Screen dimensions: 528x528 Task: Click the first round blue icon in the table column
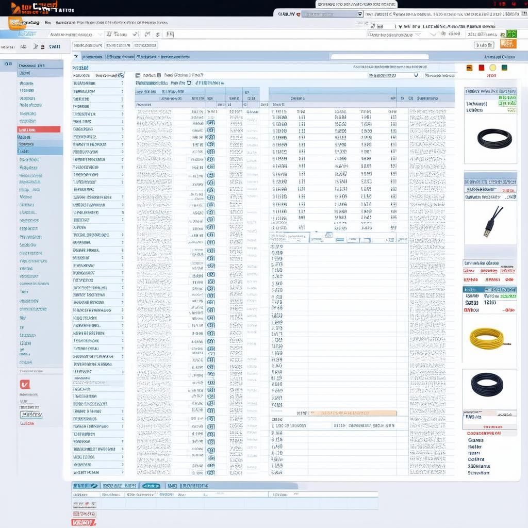click(x=210, y=123)
